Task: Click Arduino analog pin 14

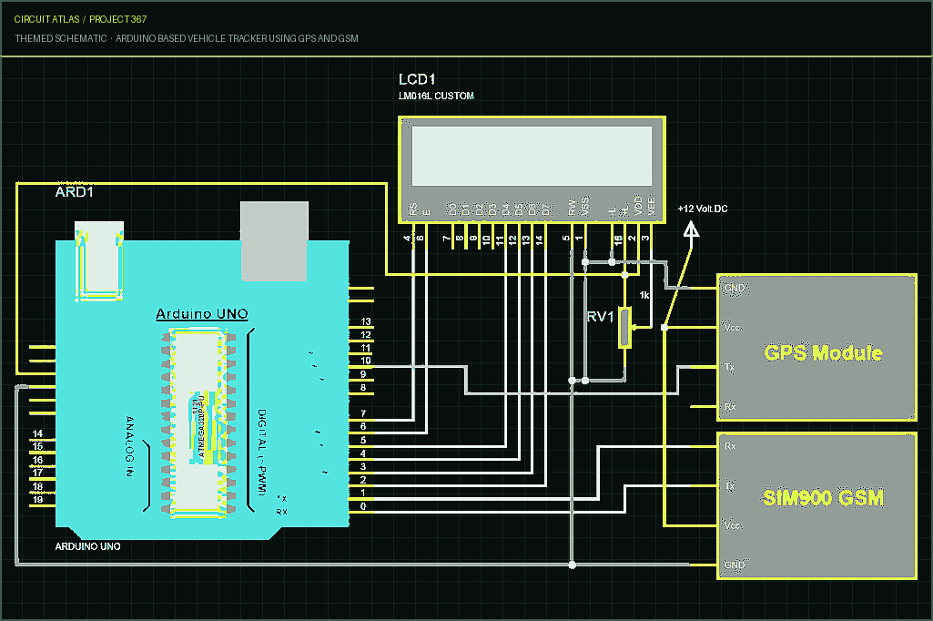Action: pos(38,433)
